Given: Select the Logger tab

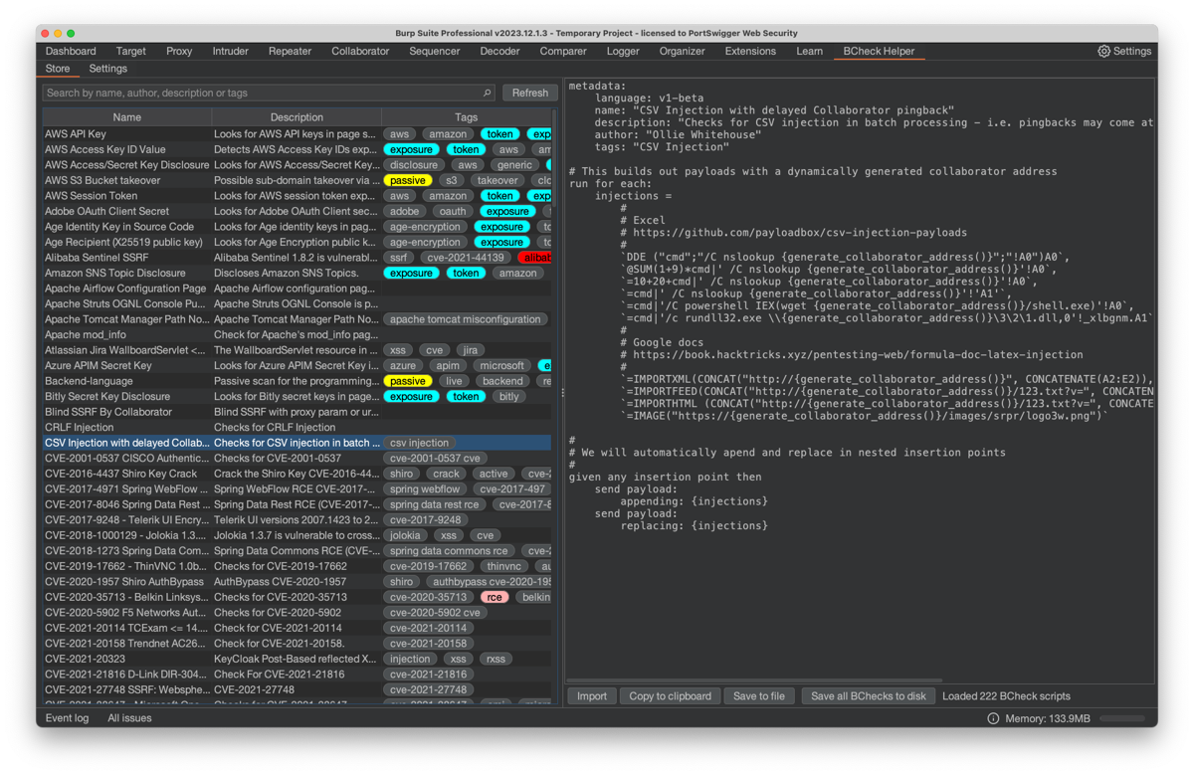Looking at the screenshot, I should pos(623,51).
